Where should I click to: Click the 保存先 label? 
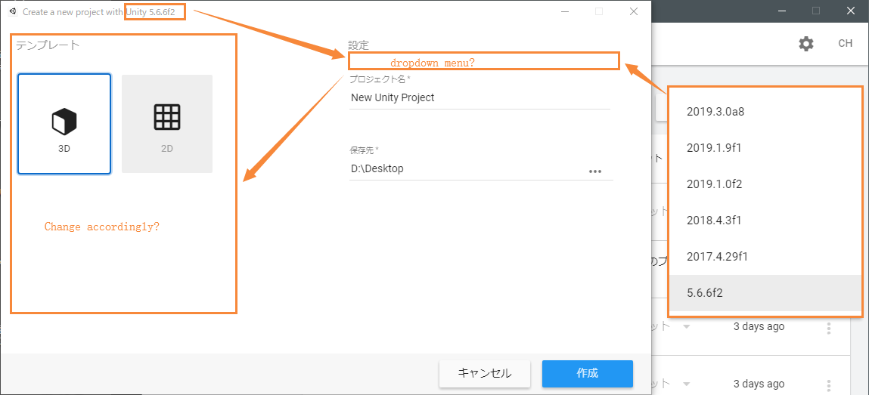pos(364,150)
